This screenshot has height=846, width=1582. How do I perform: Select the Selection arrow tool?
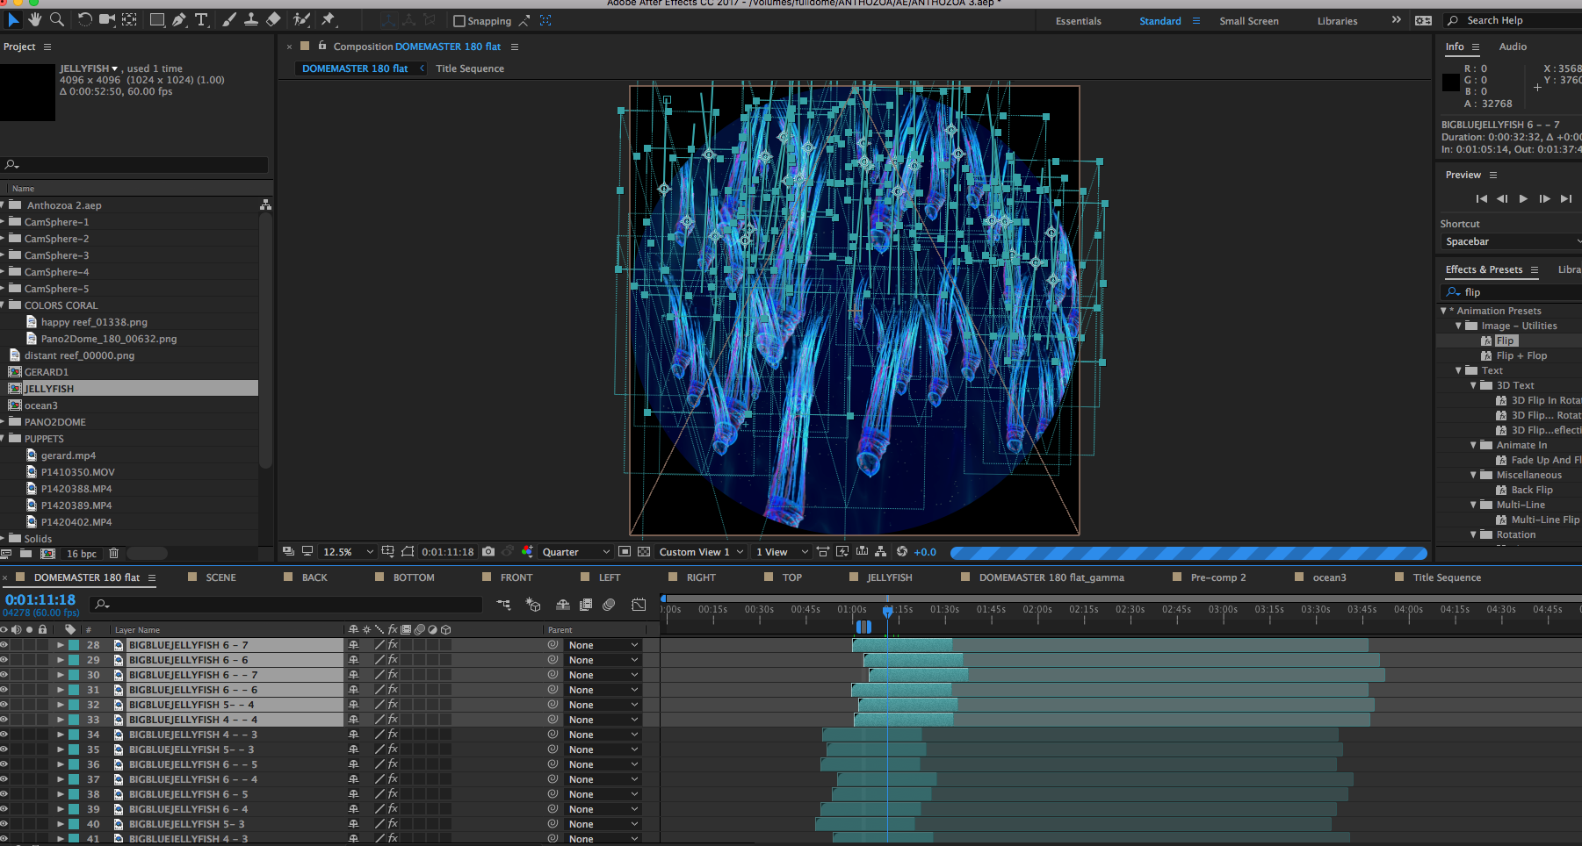tap(13, 19)
